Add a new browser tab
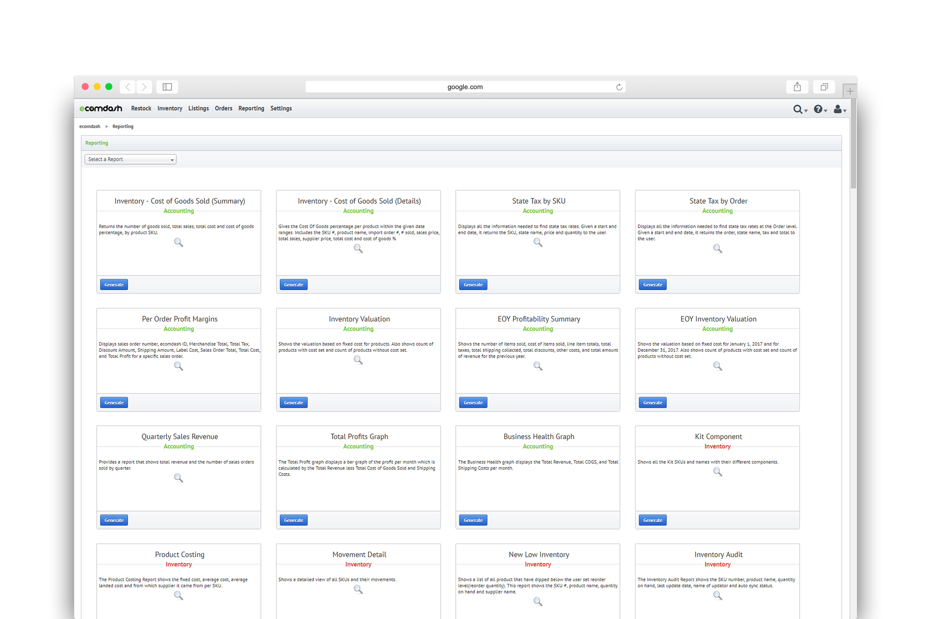Screen dimensions: 935x619 pos(850,91)
